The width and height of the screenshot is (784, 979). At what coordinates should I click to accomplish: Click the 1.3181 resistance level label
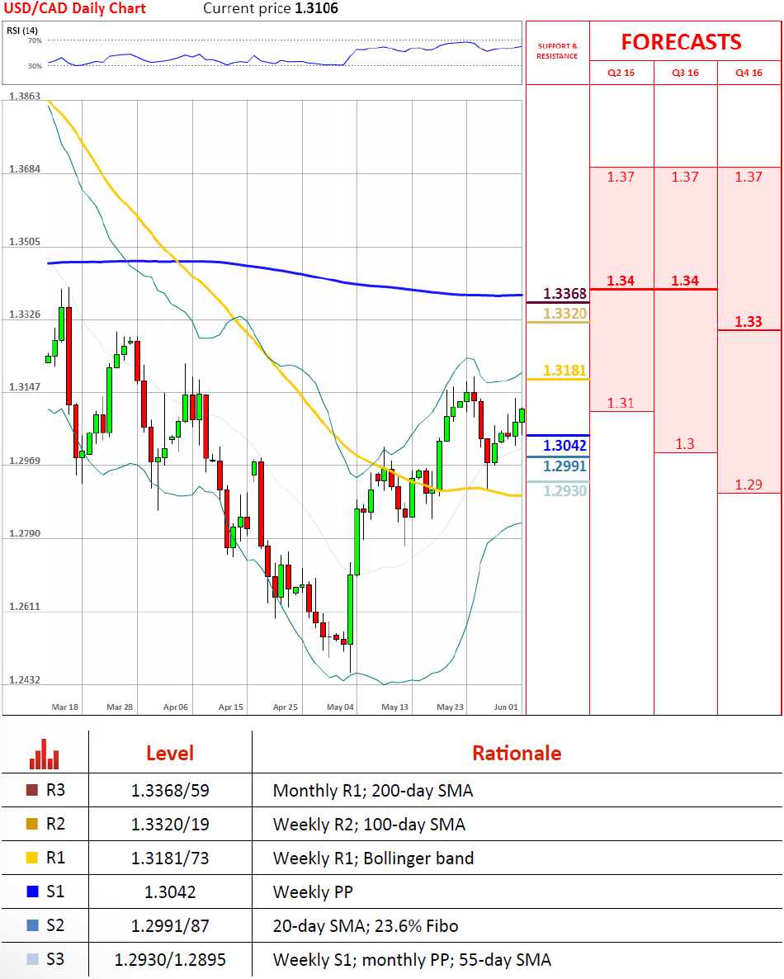(x=565, y=371)
